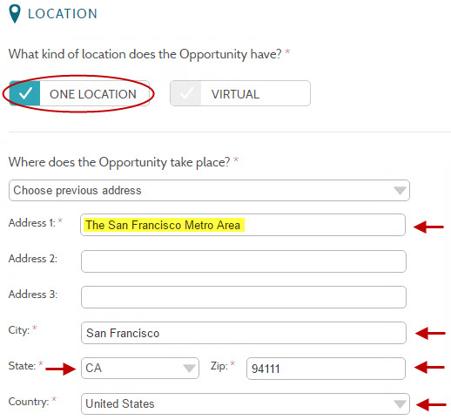The image size is (451, 420).
Task: Click the Address 1 input field
Action: [243, 225]
